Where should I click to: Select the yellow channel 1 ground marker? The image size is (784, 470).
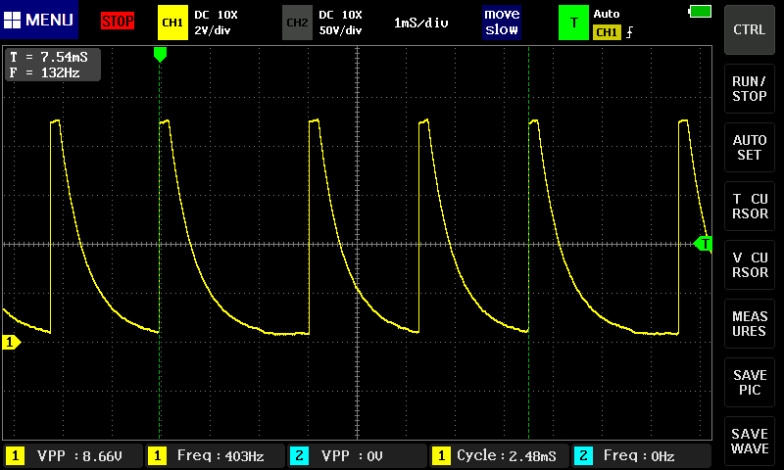11,342
